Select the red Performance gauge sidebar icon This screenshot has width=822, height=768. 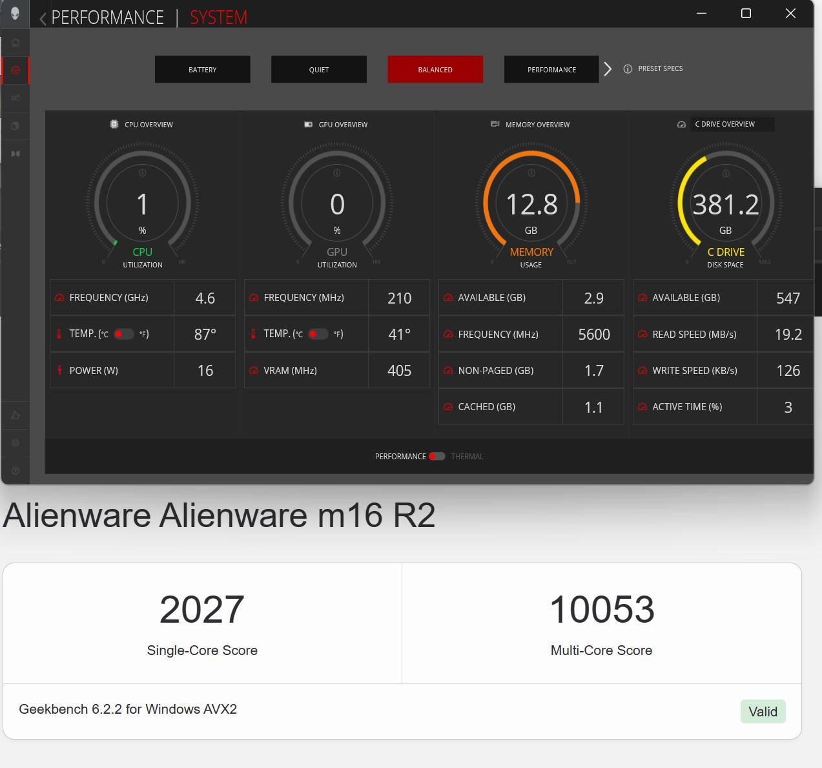tap(15, 70)
